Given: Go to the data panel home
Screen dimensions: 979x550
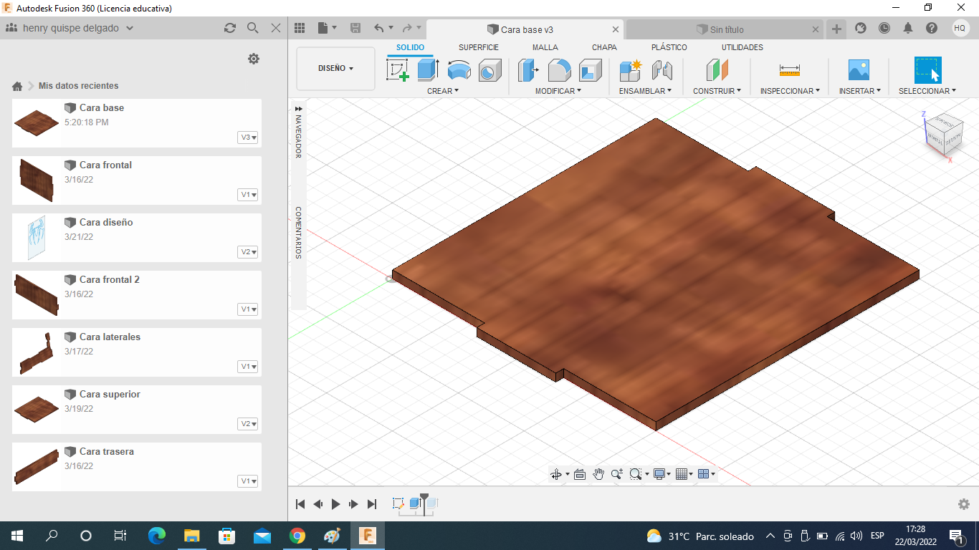Looking at the screenshot, I should tap(17, 86).
